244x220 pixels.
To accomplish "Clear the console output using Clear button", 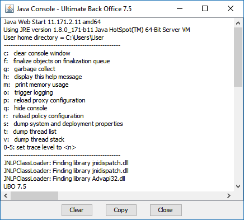I will point(77,210).
